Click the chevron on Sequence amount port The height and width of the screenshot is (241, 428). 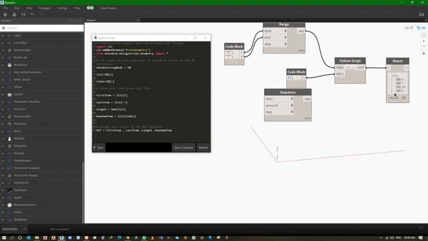[x=292, y=105]
